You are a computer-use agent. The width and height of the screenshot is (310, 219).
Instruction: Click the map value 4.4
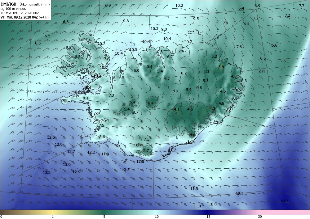coord(150,103)
